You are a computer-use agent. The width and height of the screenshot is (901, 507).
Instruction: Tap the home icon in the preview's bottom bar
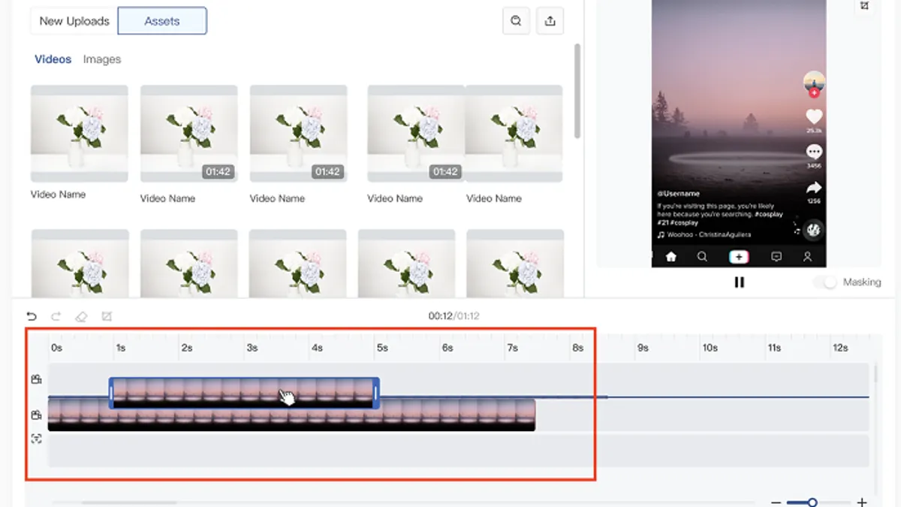(670, 257)
